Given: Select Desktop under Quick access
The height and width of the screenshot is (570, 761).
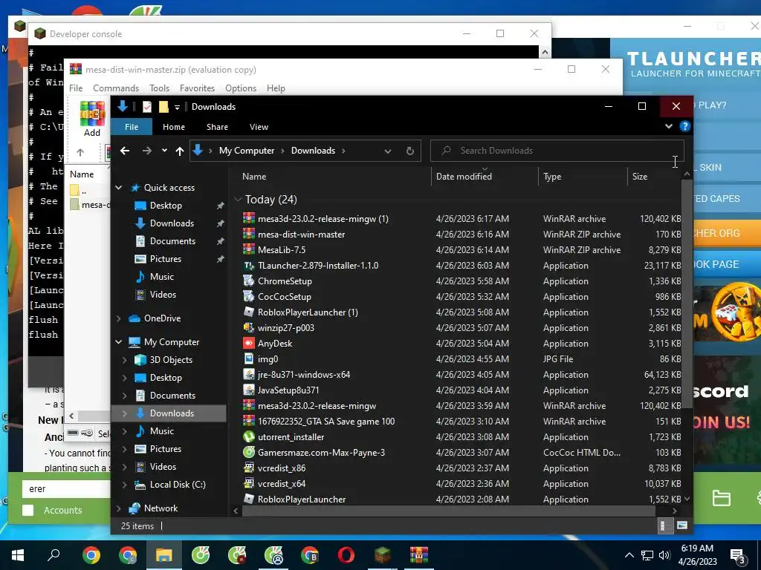Looking at the screenshot, I should pos(166,206).
